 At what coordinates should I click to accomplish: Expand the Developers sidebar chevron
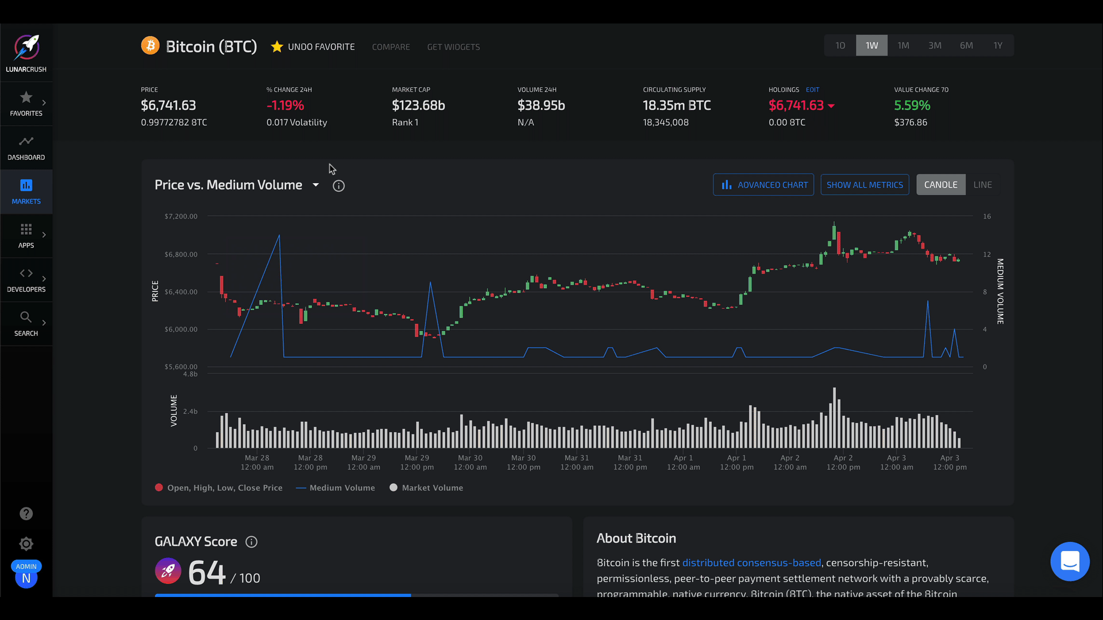(44, 278)
